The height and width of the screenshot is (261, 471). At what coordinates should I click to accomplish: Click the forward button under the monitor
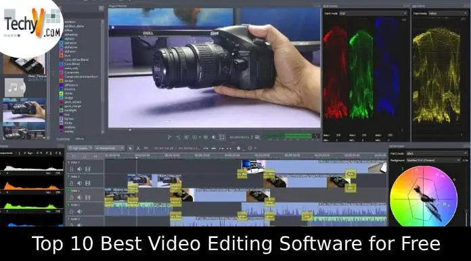tap(205, 137)
